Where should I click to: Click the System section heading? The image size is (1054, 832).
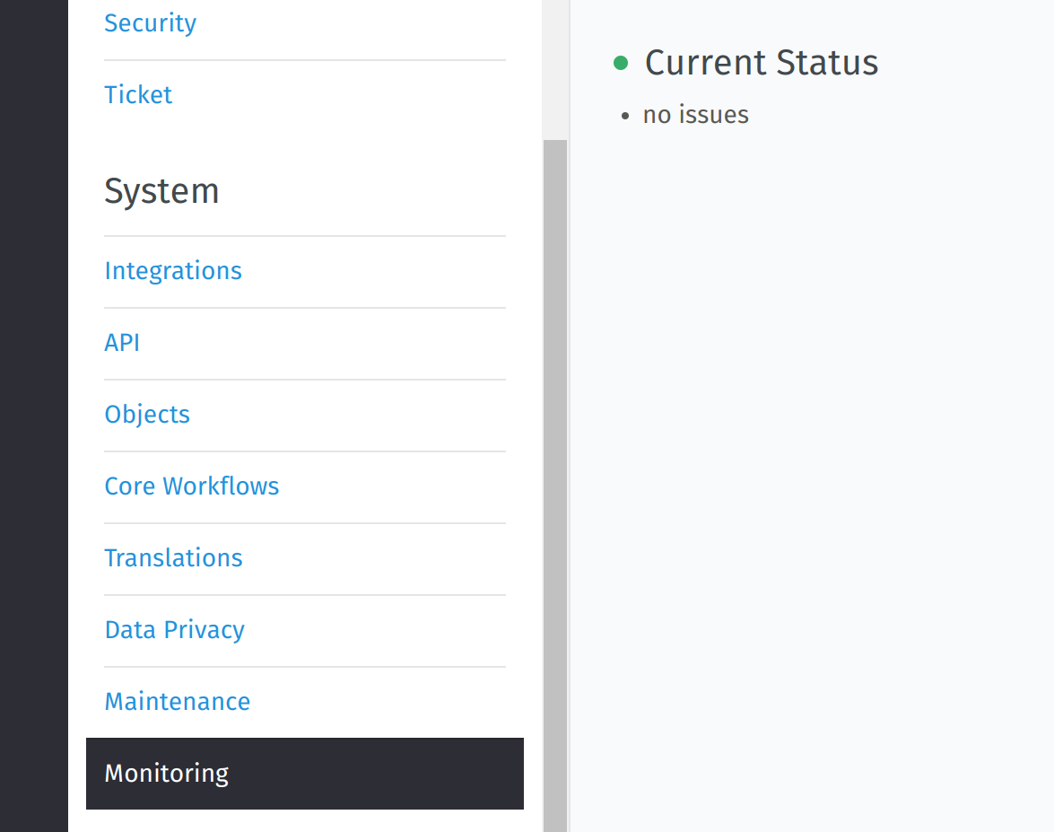pos(161,190)
